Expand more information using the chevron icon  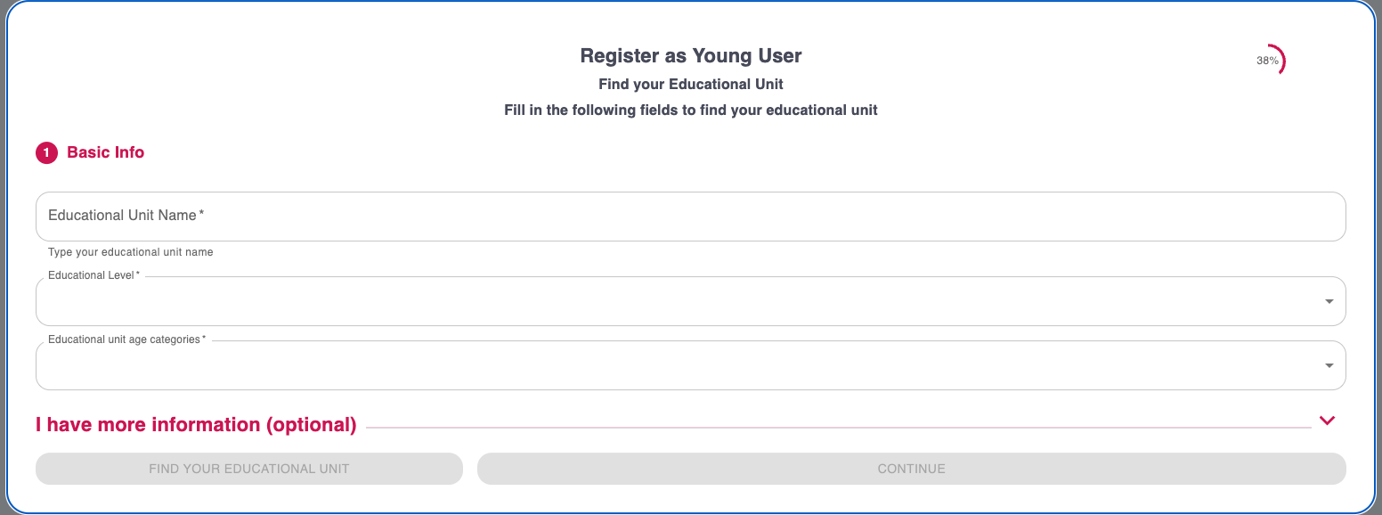point(1327,421)
